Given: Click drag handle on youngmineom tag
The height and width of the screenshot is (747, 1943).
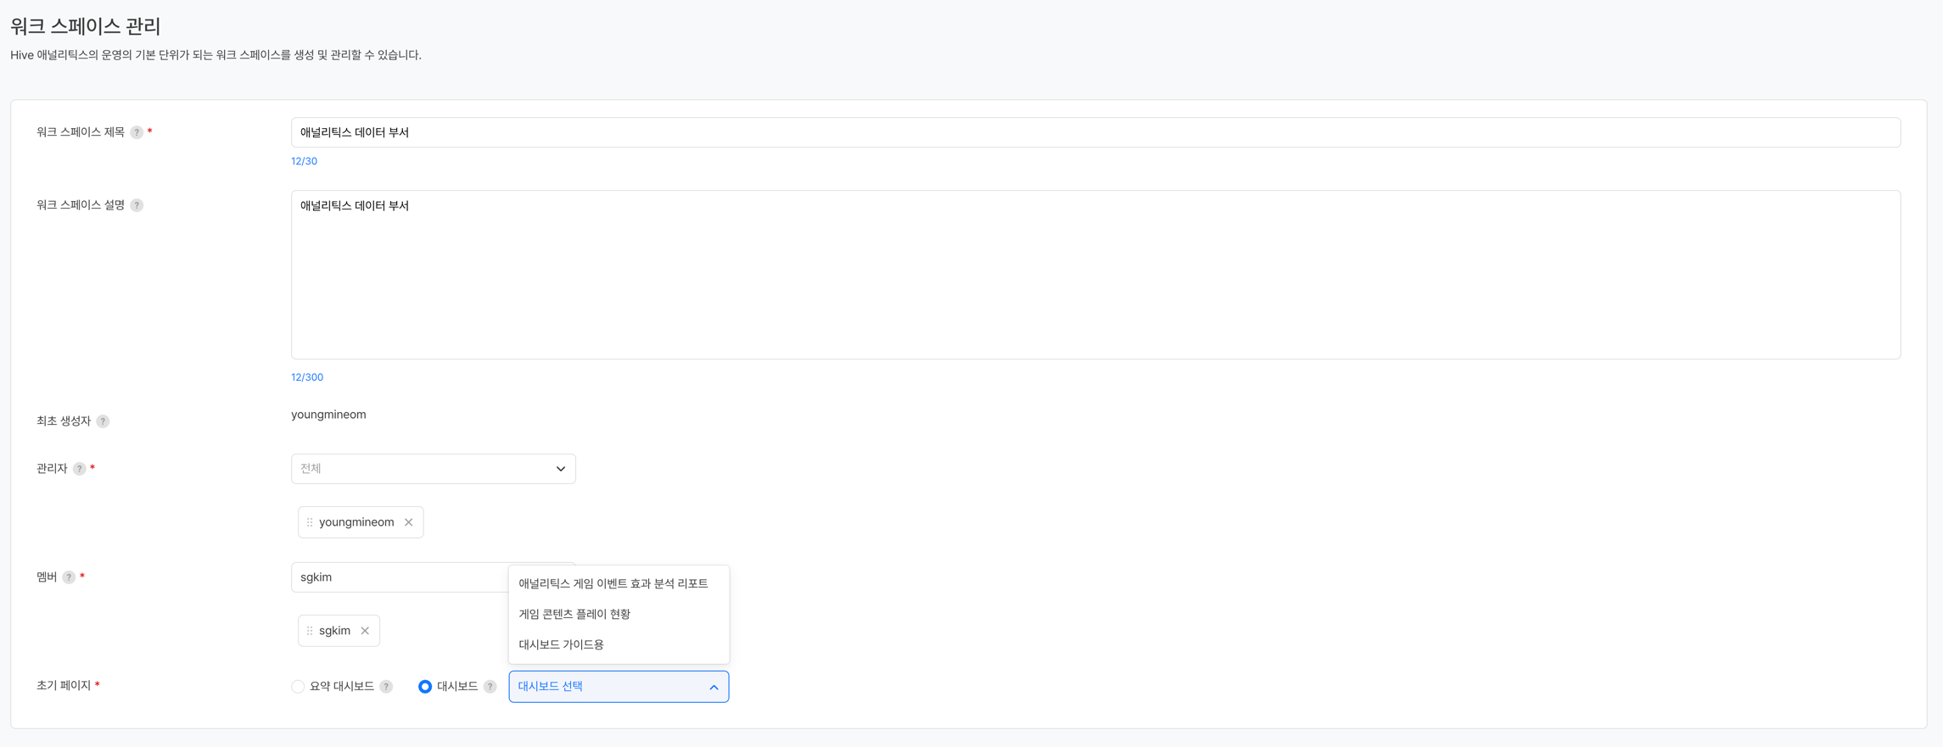Looking at the screenshot, I should 310,522.
